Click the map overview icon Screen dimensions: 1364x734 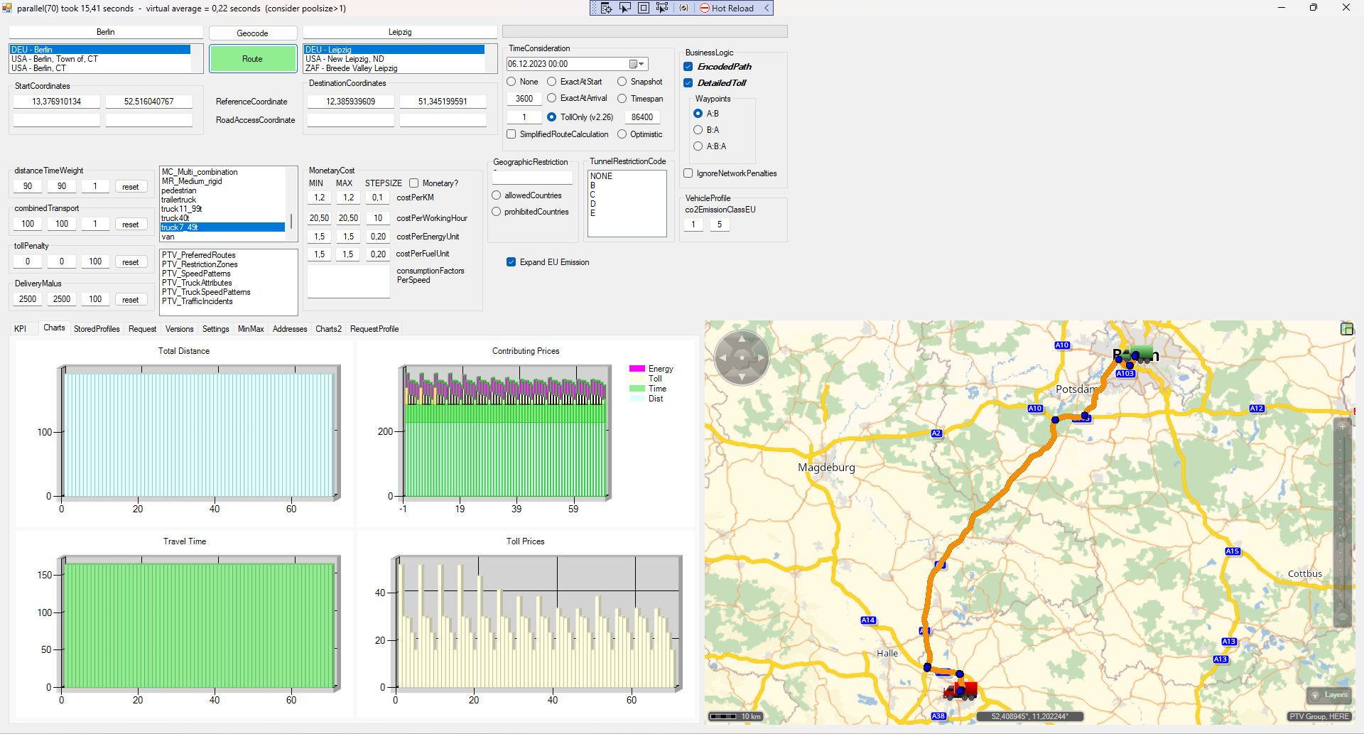coord(1346,328)
